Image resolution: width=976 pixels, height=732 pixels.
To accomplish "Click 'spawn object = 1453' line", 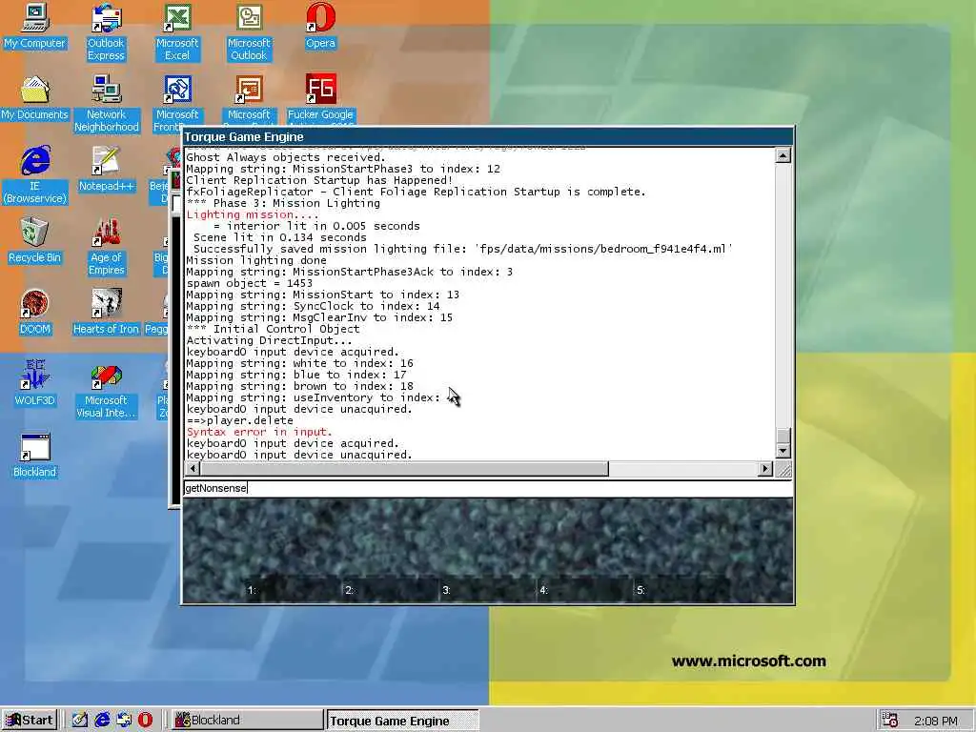I will (x=249, y=283).
